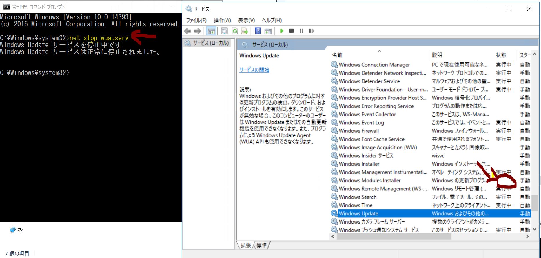The width and height of the screenshot is (541, 258).
Task: Click the Refresh toolbar icon
Action: [235, 31]
